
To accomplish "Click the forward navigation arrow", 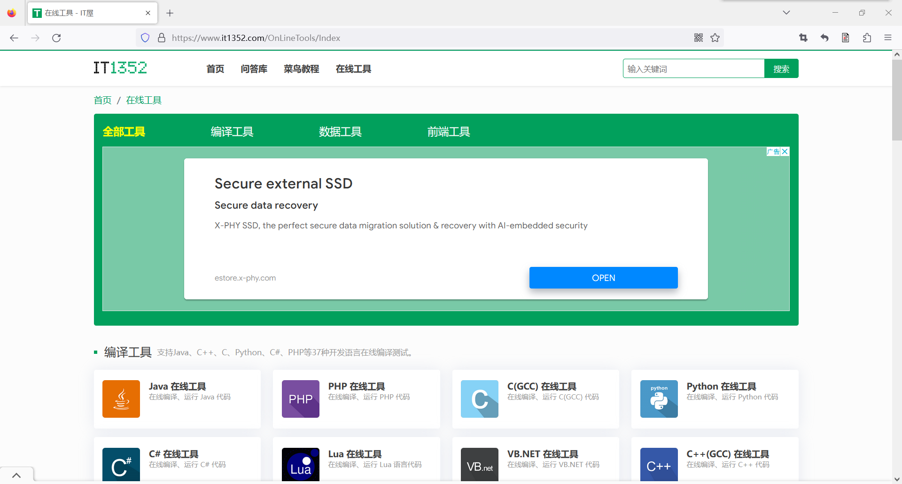I will tap(35, 38).
